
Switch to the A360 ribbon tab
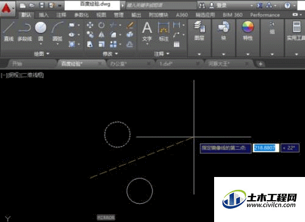(182, 15)
